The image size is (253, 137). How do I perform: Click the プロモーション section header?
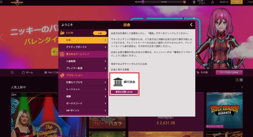coord(83,75)
